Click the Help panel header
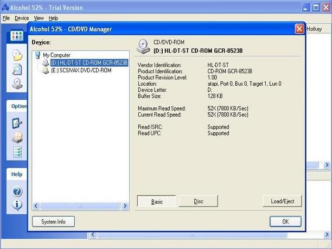Screen dimensions: 332x249 [17, 174]
